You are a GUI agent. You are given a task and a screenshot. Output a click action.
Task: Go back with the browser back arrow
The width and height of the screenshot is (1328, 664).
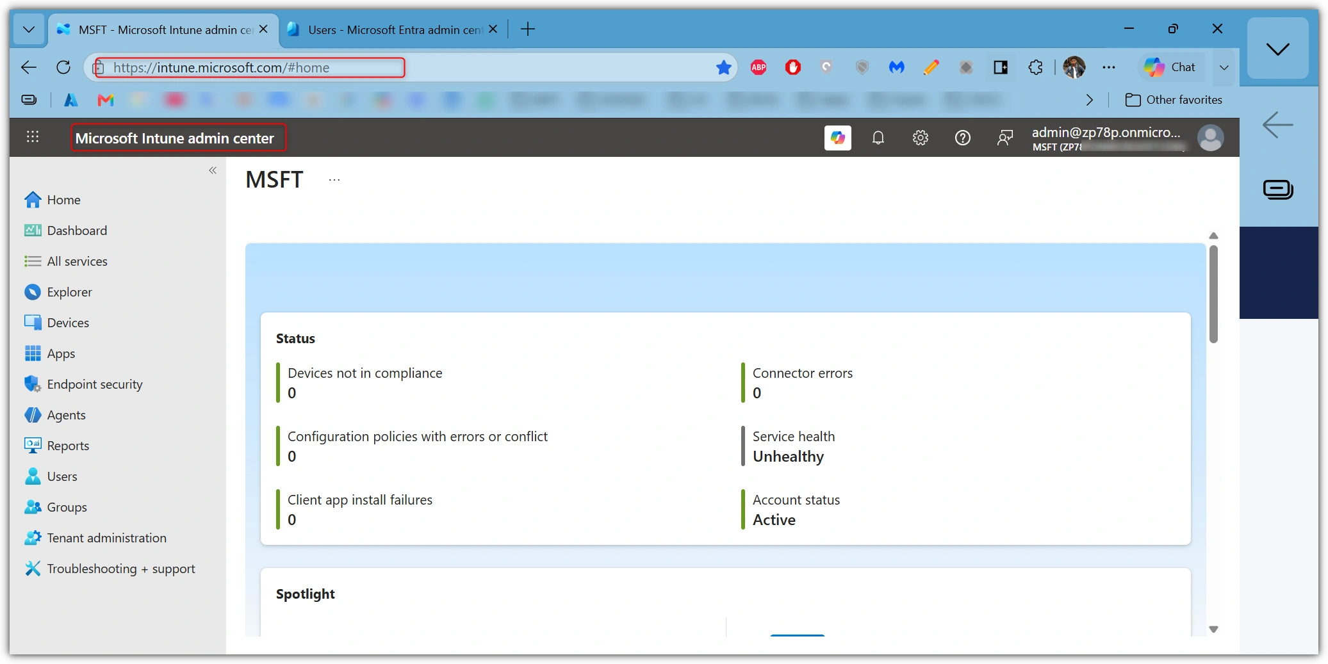coord(29,67)
